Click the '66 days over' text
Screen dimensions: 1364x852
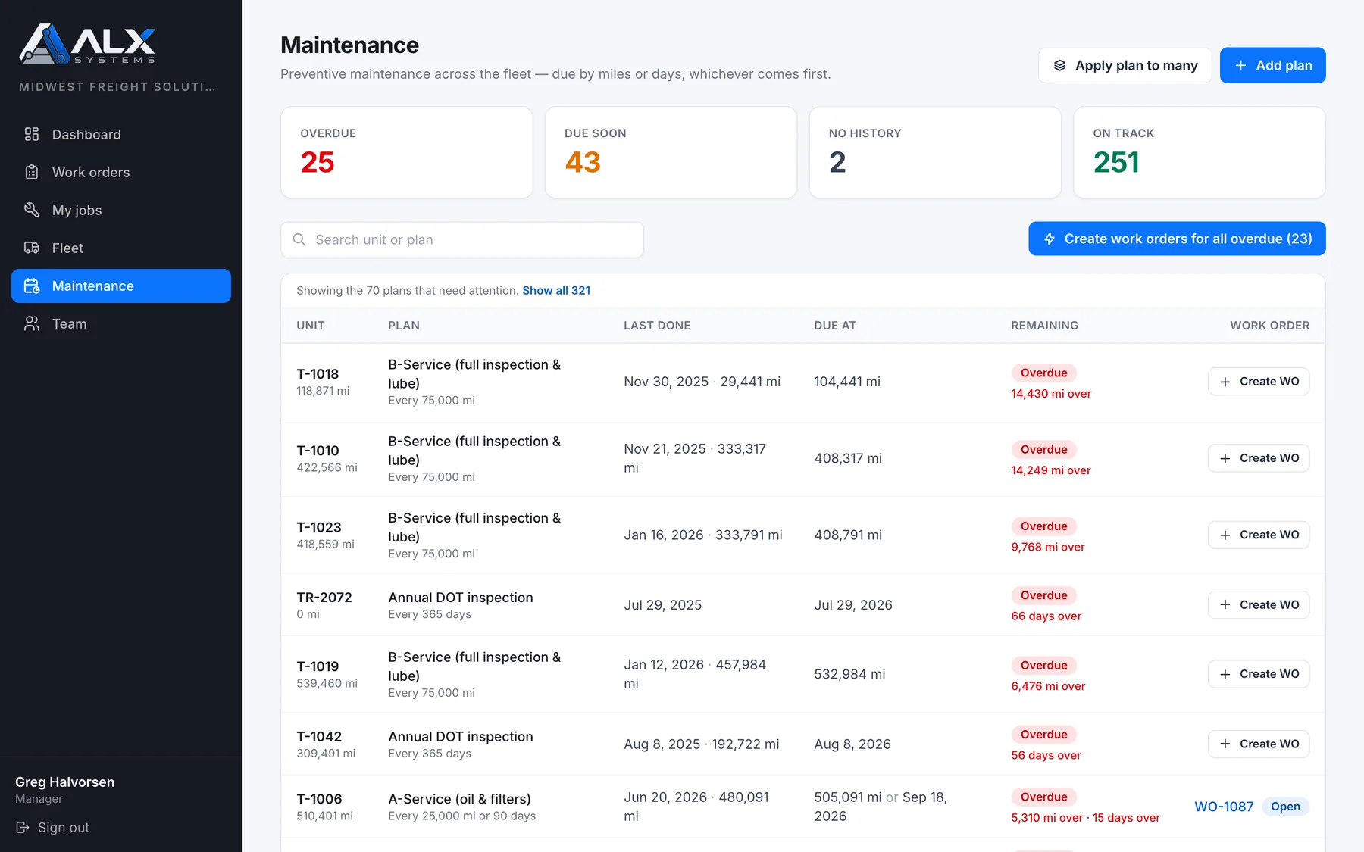1046,616
